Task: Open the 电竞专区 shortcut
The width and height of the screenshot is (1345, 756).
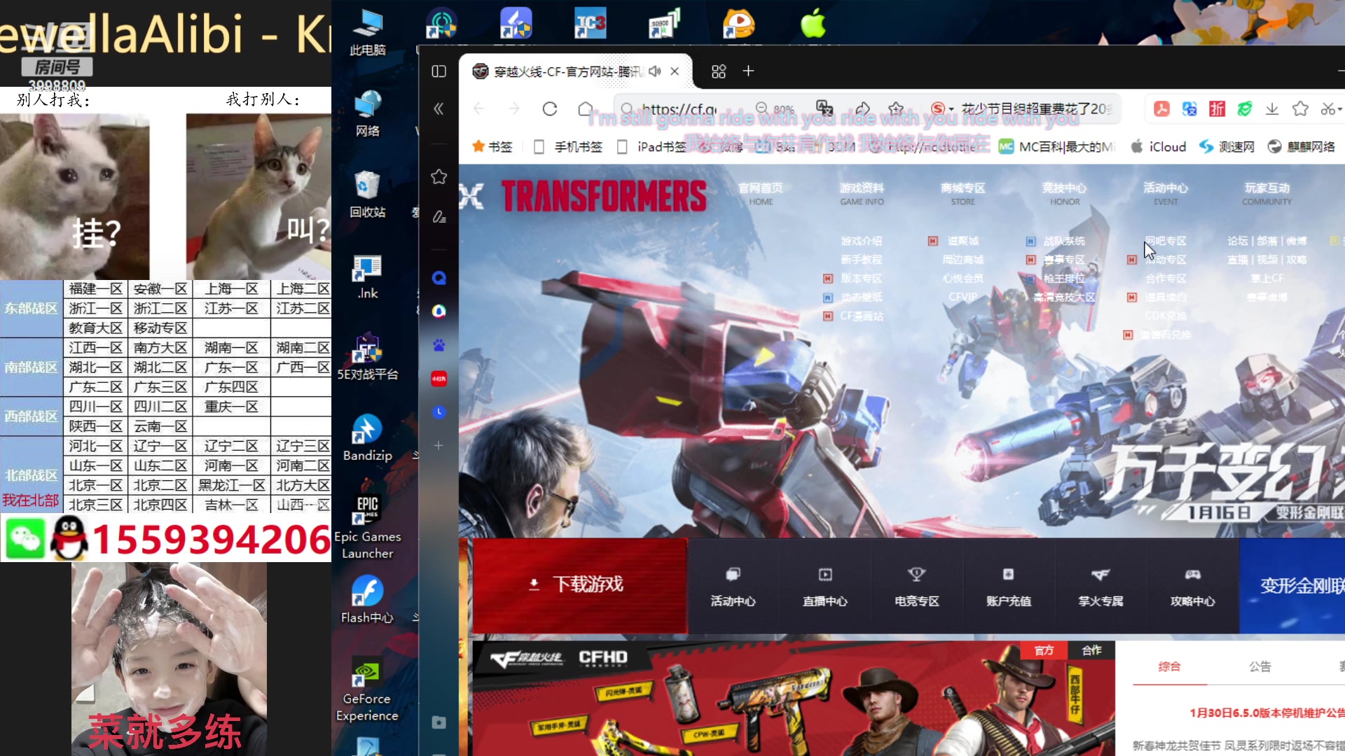Action: tap(917, 587)
